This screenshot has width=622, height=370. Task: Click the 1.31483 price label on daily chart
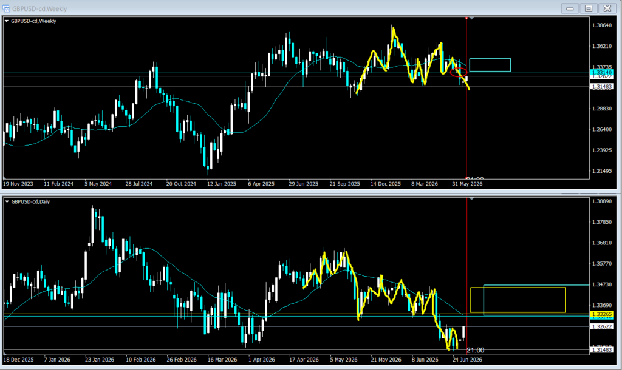point(601,350)
